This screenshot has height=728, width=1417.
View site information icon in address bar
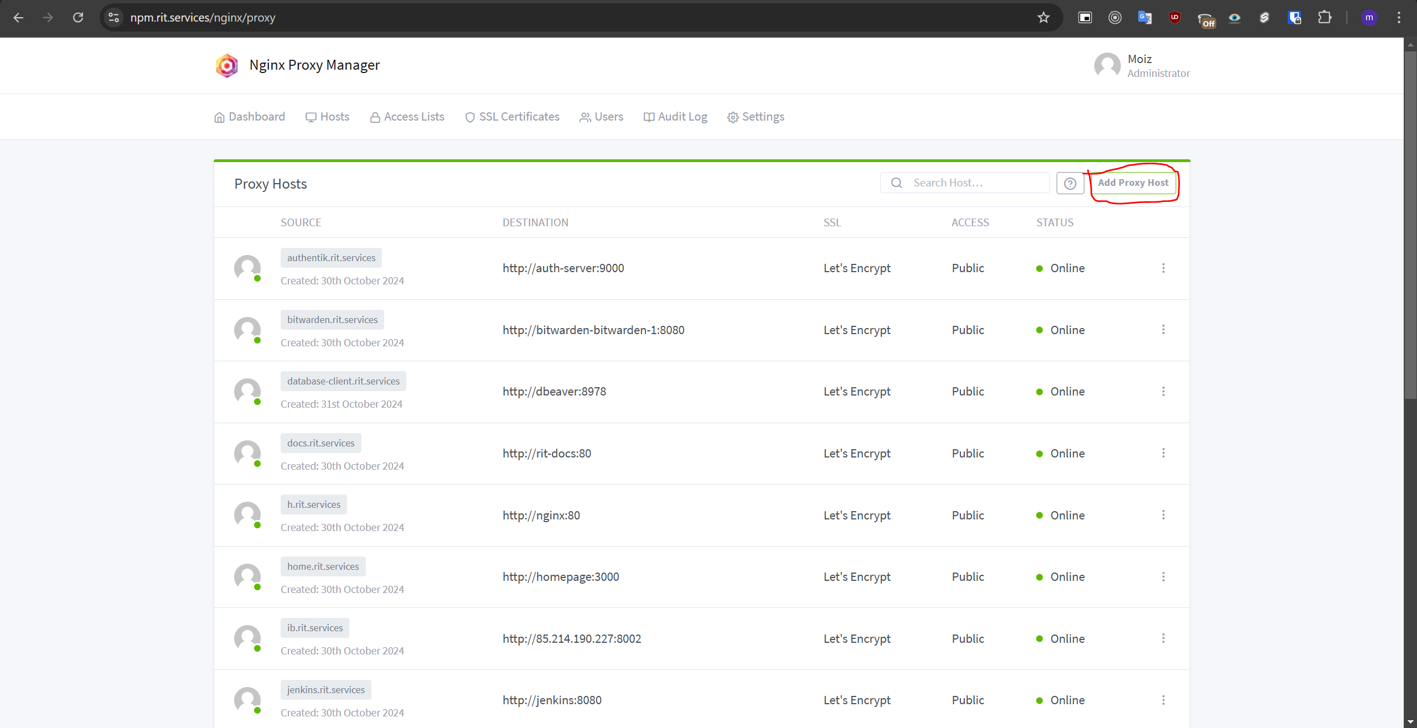113,18
